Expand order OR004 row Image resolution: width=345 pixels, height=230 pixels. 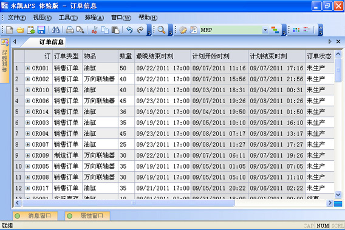click(28, 134)
